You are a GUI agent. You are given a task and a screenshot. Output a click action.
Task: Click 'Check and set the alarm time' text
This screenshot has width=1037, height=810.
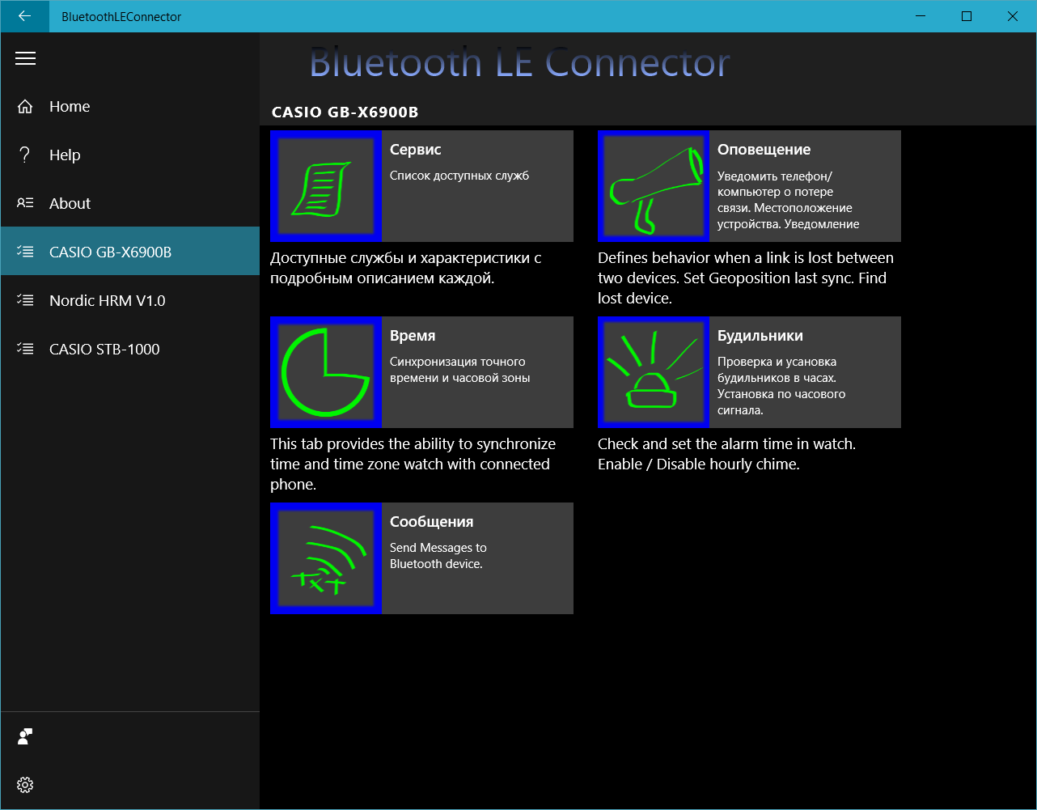point(726,454)
